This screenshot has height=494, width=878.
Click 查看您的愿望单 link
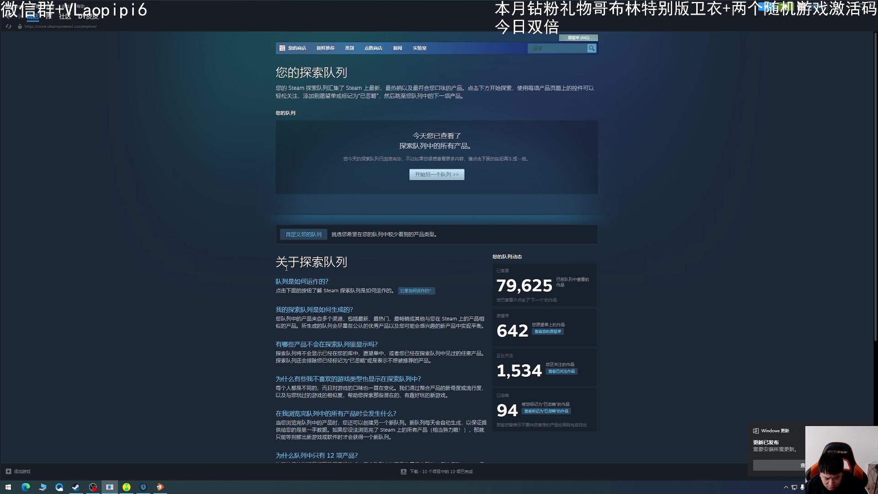point(548,332)
